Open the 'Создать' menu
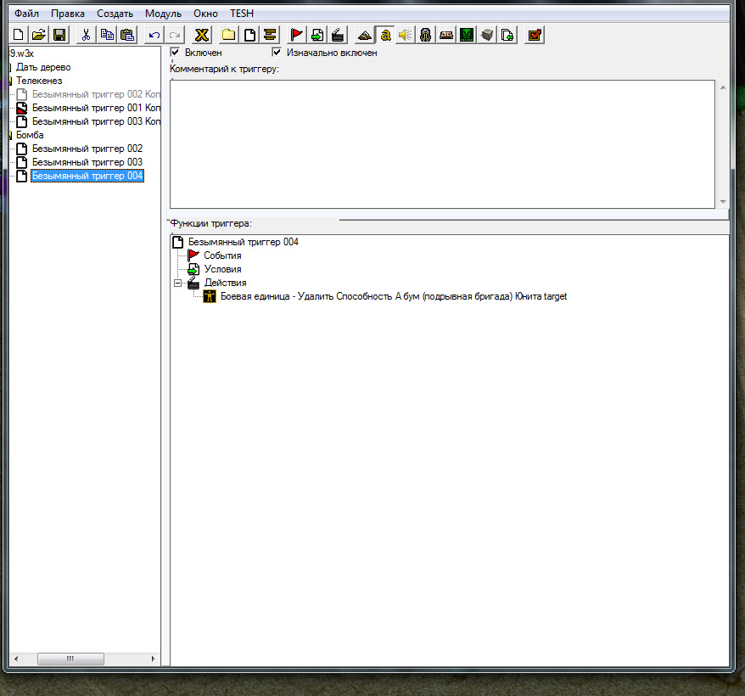745x696 pixels. [x=115, y=14]
